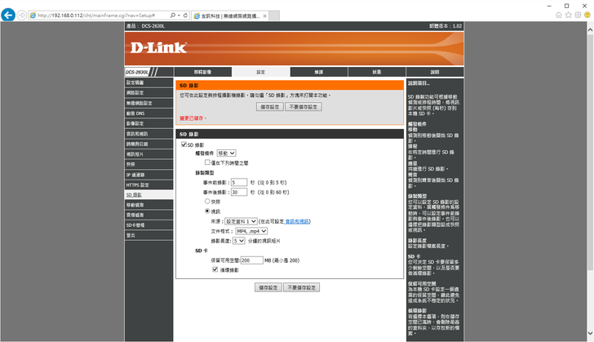594x342 pixels.
Task: Open the 觸發條件 dropdown
Action: (225, 153)
